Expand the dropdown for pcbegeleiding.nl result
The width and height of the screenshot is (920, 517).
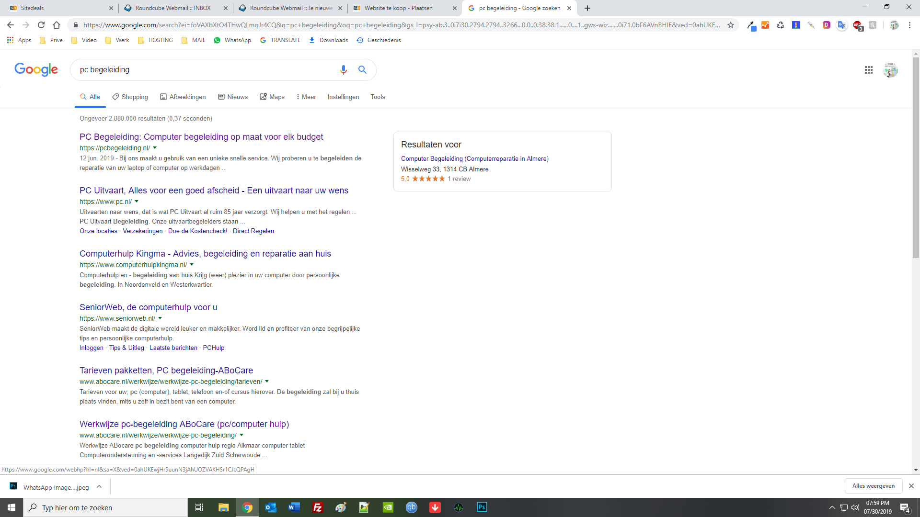pos(156,148)
